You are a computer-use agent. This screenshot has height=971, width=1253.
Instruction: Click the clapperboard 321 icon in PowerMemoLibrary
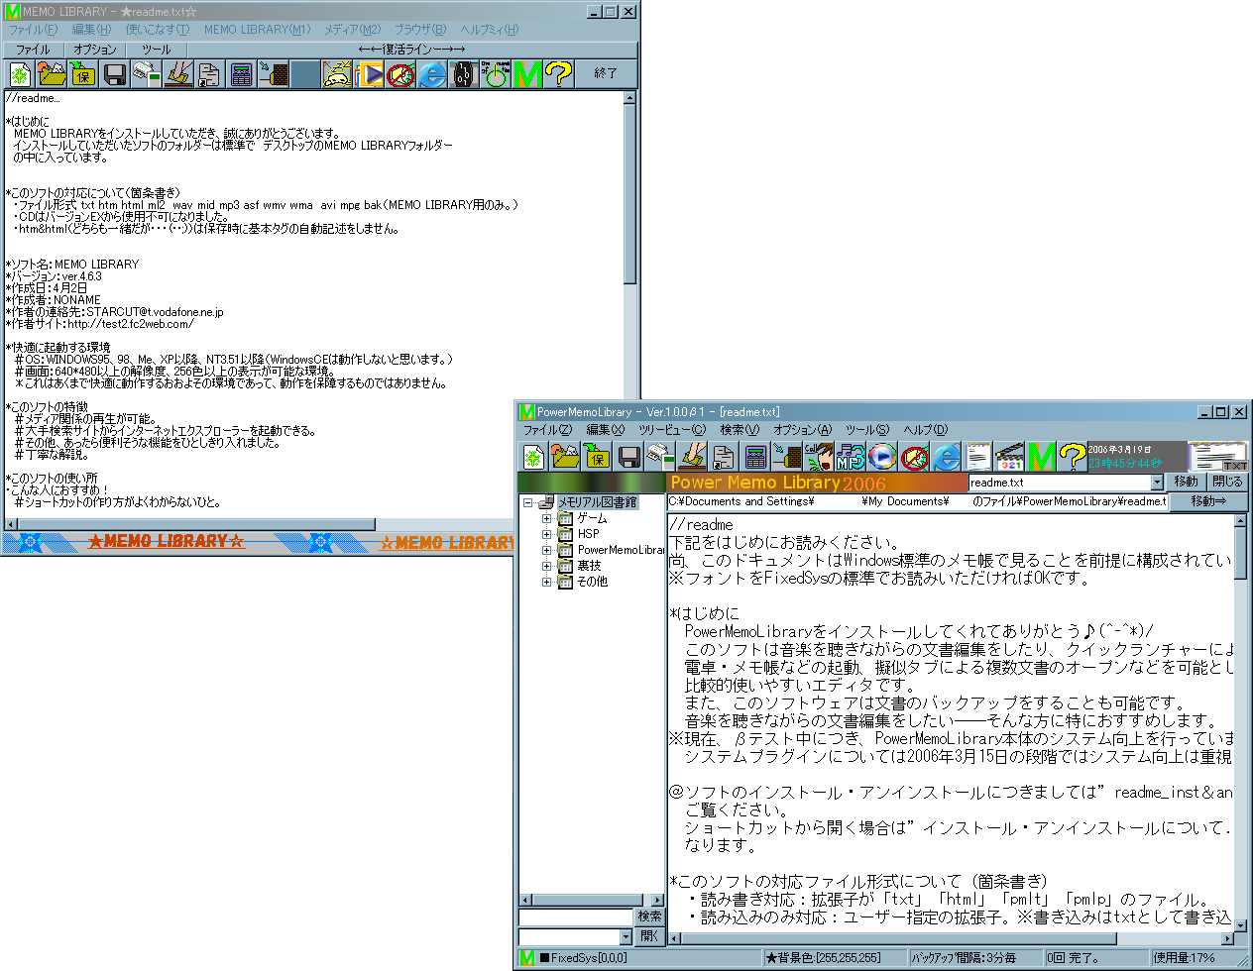tap(1010, 457)
